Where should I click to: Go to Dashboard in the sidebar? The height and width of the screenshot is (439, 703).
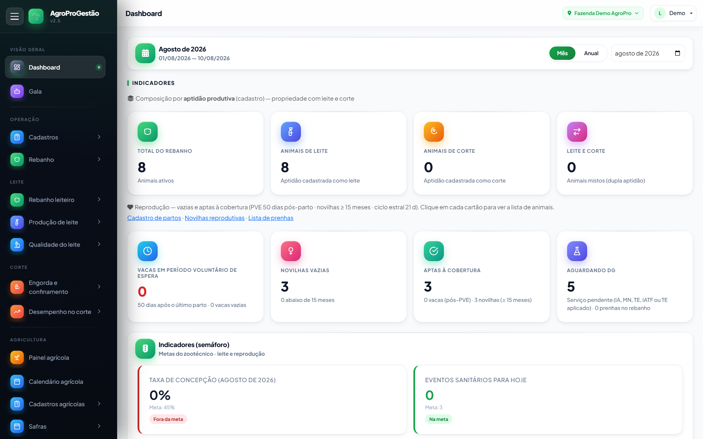click(55, 67)
